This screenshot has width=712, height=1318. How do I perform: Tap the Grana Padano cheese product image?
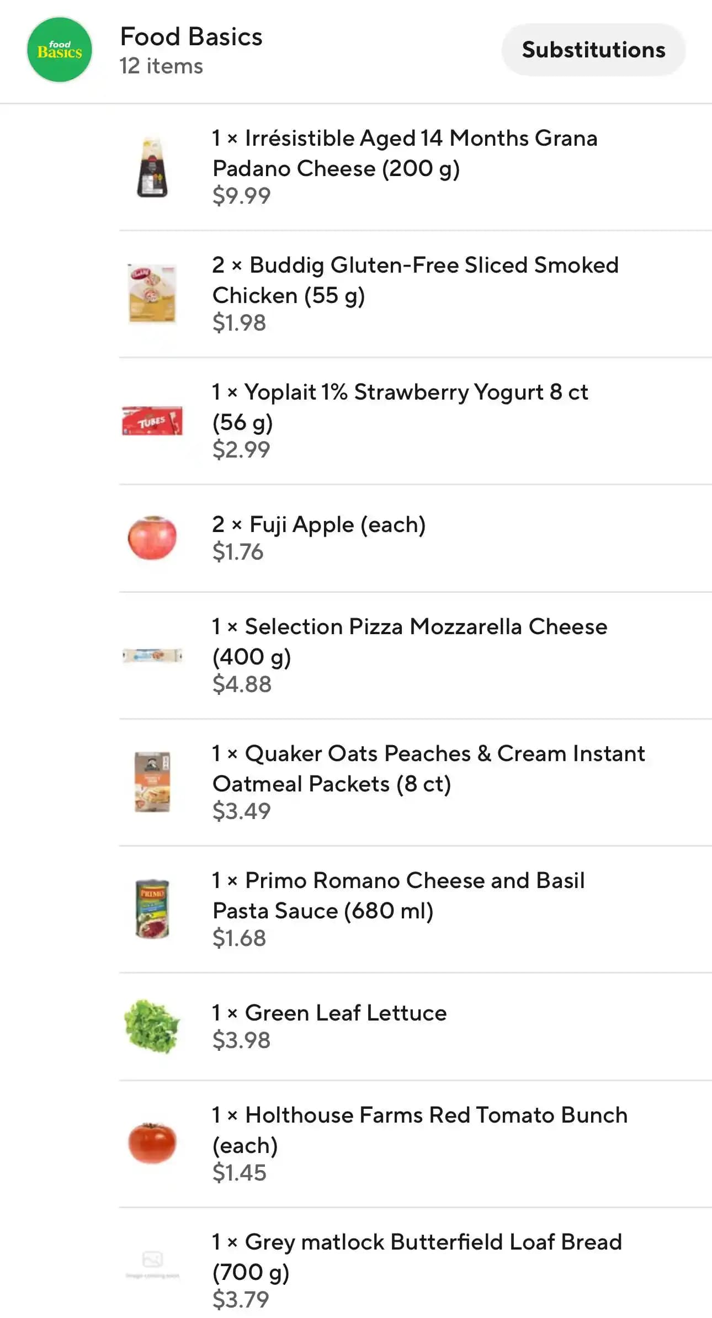click(x=152, y=167)
